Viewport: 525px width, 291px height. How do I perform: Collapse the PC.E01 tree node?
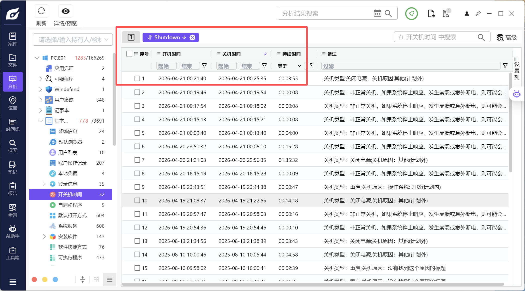(37, 58)
